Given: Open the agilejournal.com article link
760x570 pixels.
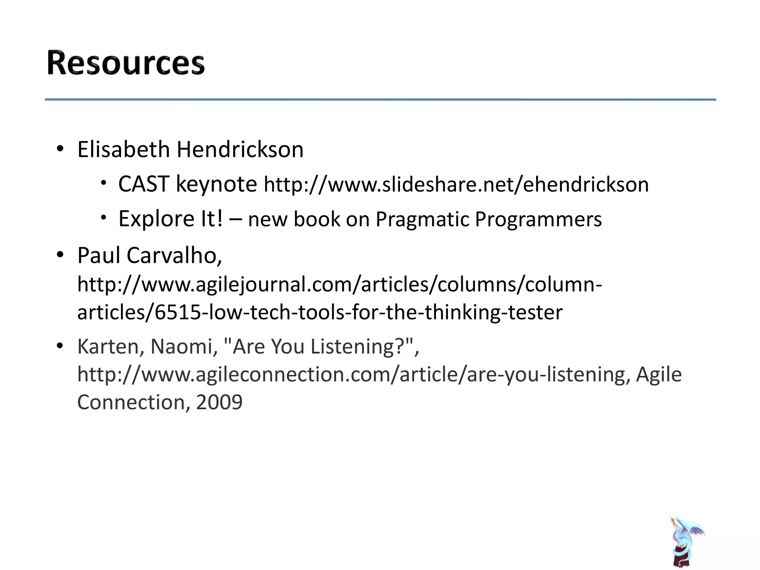Looking at the screenshot, I should coord(340,298).
